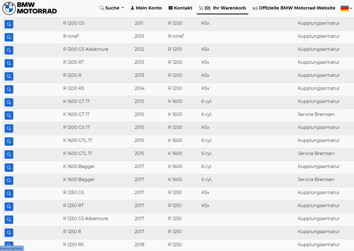This screenshot has width=354, height=251.
Task: Click magnifier for K 1600 Bagger Kupplungsarmatur row
Action: point(9,168)
